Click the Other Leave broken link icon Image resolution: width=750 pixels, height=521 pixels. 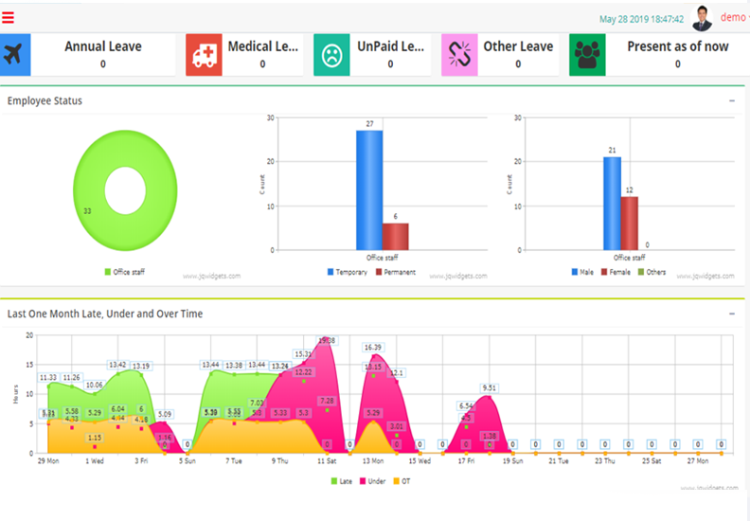point(459,55)
